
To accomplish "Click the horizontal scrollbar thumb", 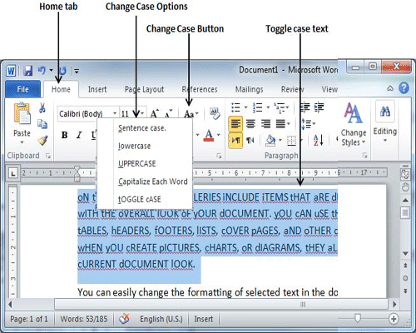I will (221, 304).
